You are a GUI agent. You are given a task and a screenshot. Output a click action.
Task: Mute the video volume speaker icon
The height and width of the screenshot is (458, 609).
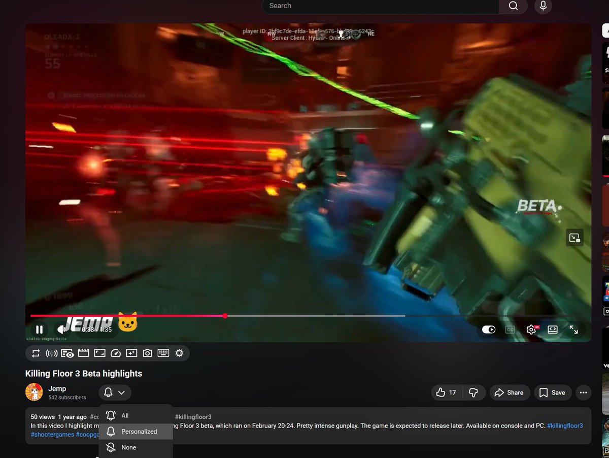point(62,330)
